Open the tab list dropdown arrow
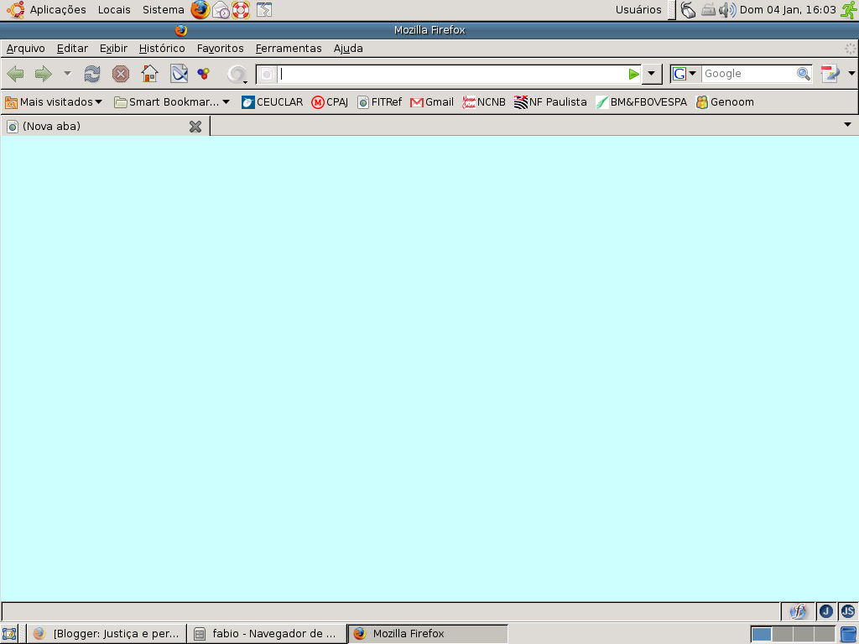This screenshot has width=859, height=644. pos(847,125)
